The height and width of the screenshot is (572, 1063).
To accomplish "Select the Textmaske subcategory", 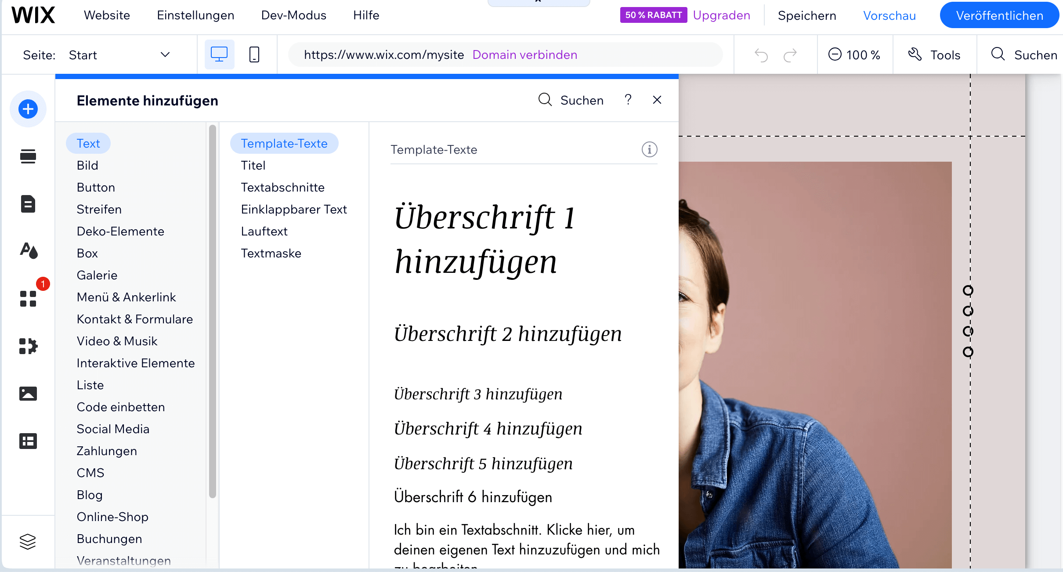I will 271,253.
